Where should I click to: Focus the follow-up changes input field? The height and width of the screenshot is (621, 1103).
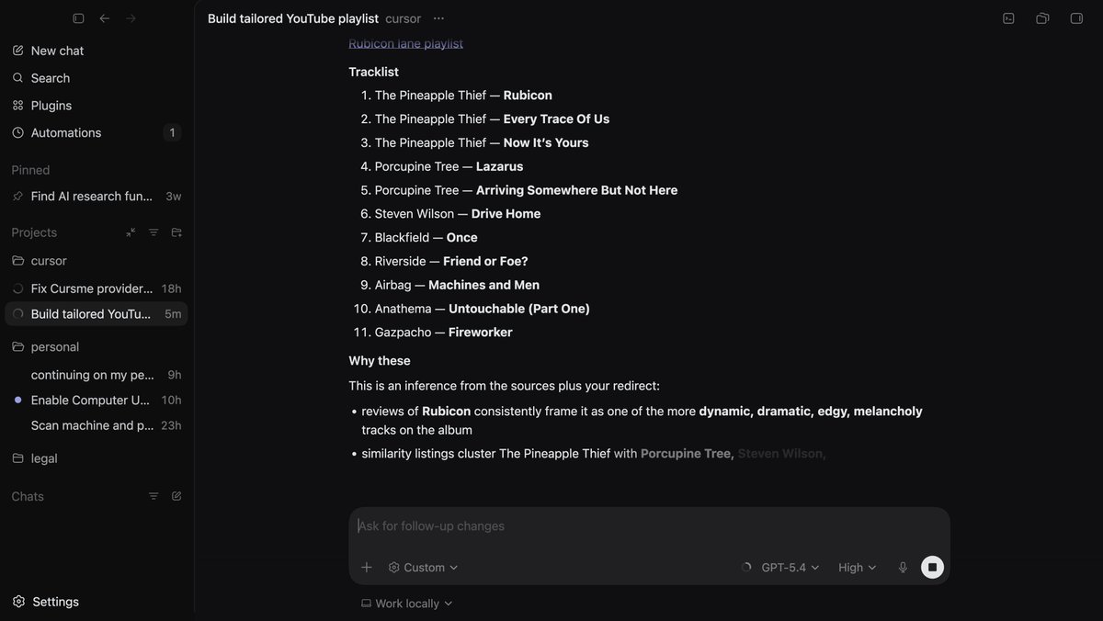pyautogui.click(x=643, y=526)
